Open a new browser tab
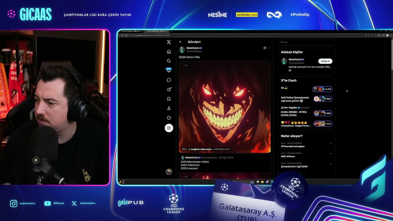Viewport: 393px width, 221px height. click(172, 31)
